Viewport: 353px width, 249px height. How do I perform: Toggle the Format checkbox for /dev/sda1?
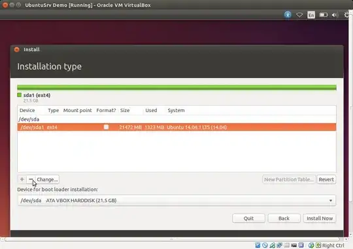[106, 127]
